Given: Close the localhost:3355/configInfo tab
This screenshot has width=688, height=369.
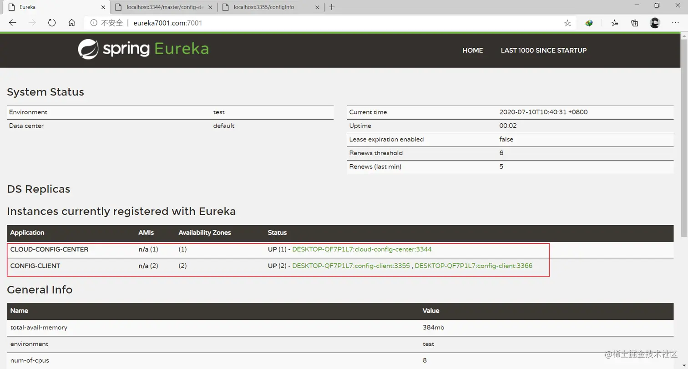Looking at the screenshot, I should coord(318,7).
